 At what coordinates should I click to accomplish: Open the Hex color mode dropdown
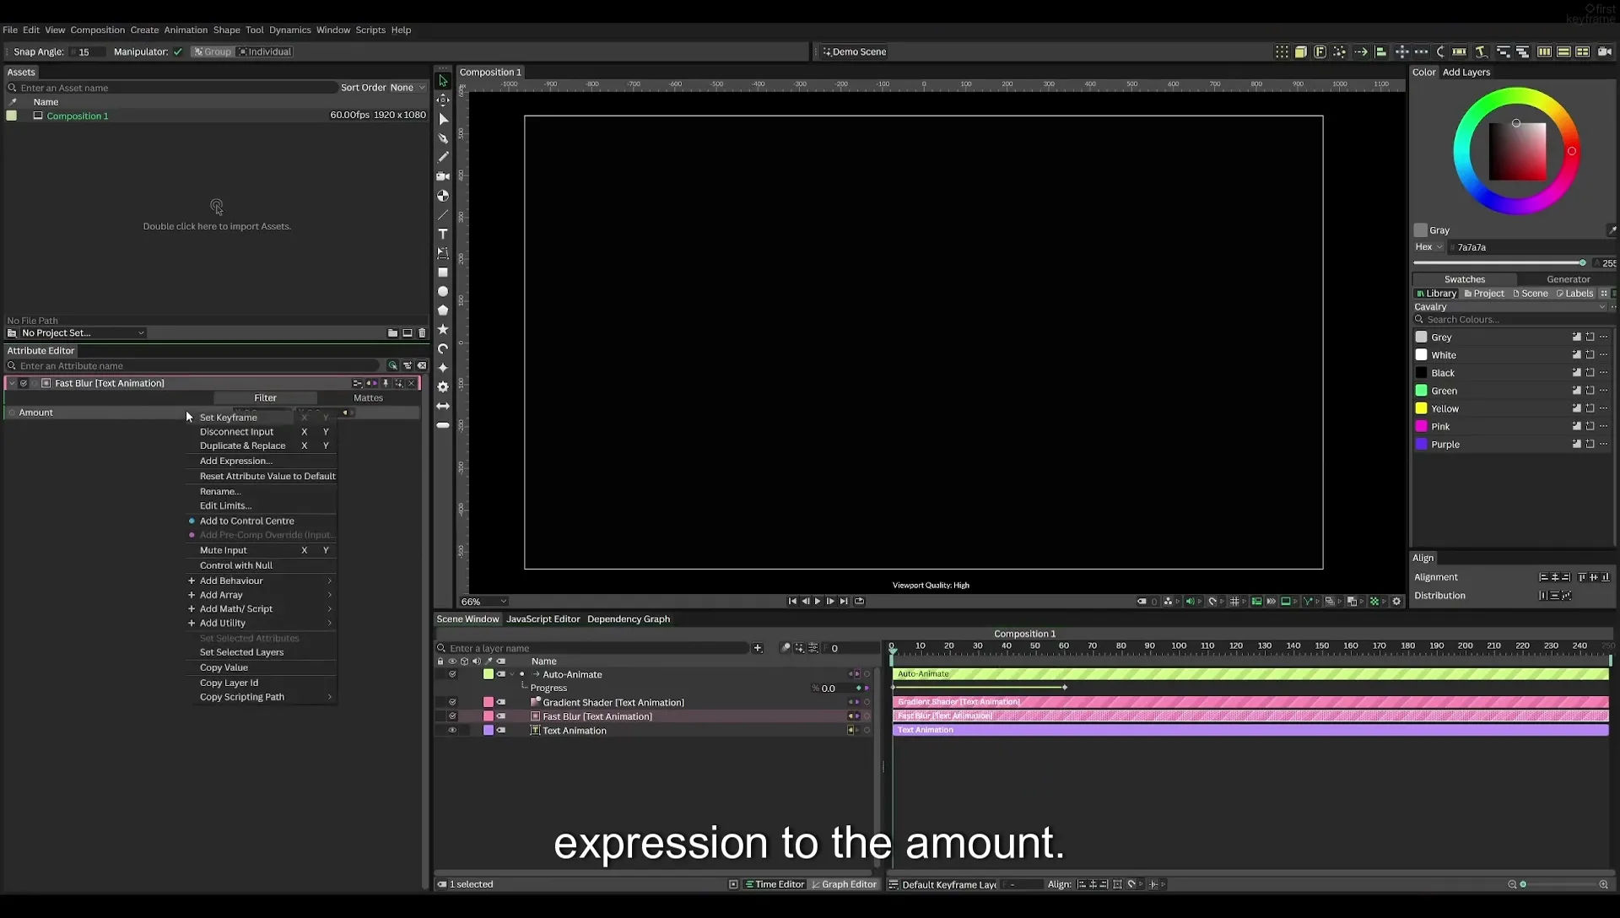1429,247
